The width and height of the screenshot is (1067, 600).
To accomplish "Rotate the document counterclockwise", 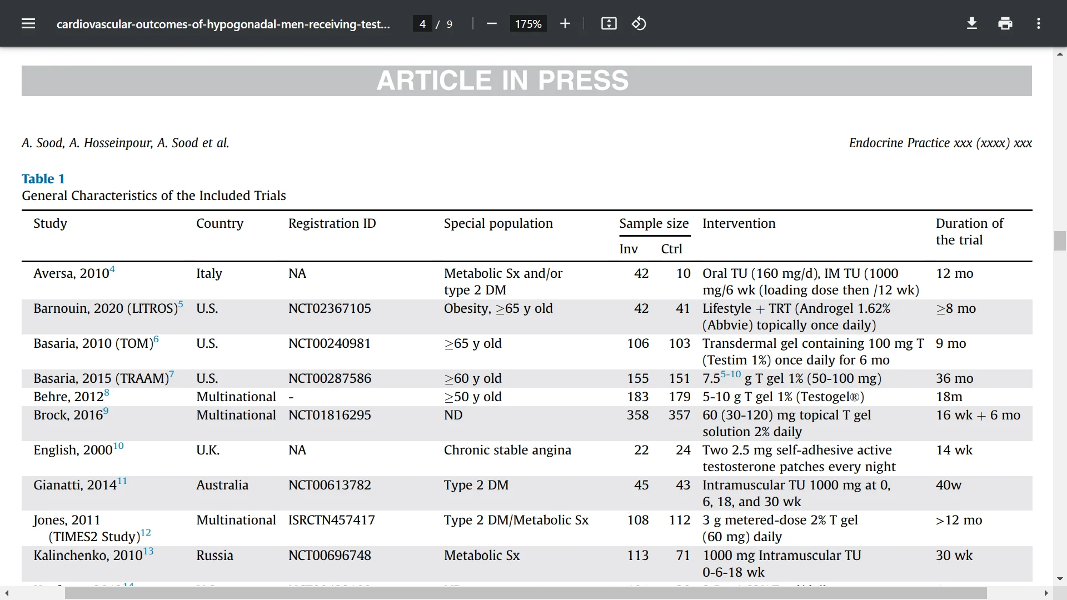I will [x=639, y=23].
